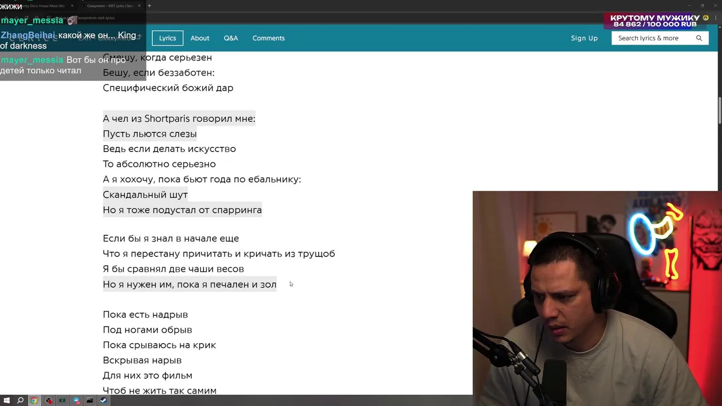Open annotation 'Но я нужен им, пока я печален и зол'

190,284
